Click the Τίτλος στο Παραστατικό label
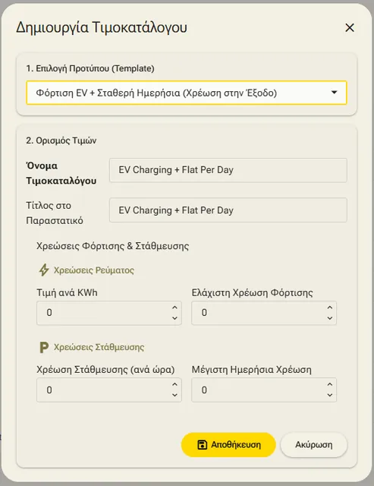 click(x=55, y=213)
